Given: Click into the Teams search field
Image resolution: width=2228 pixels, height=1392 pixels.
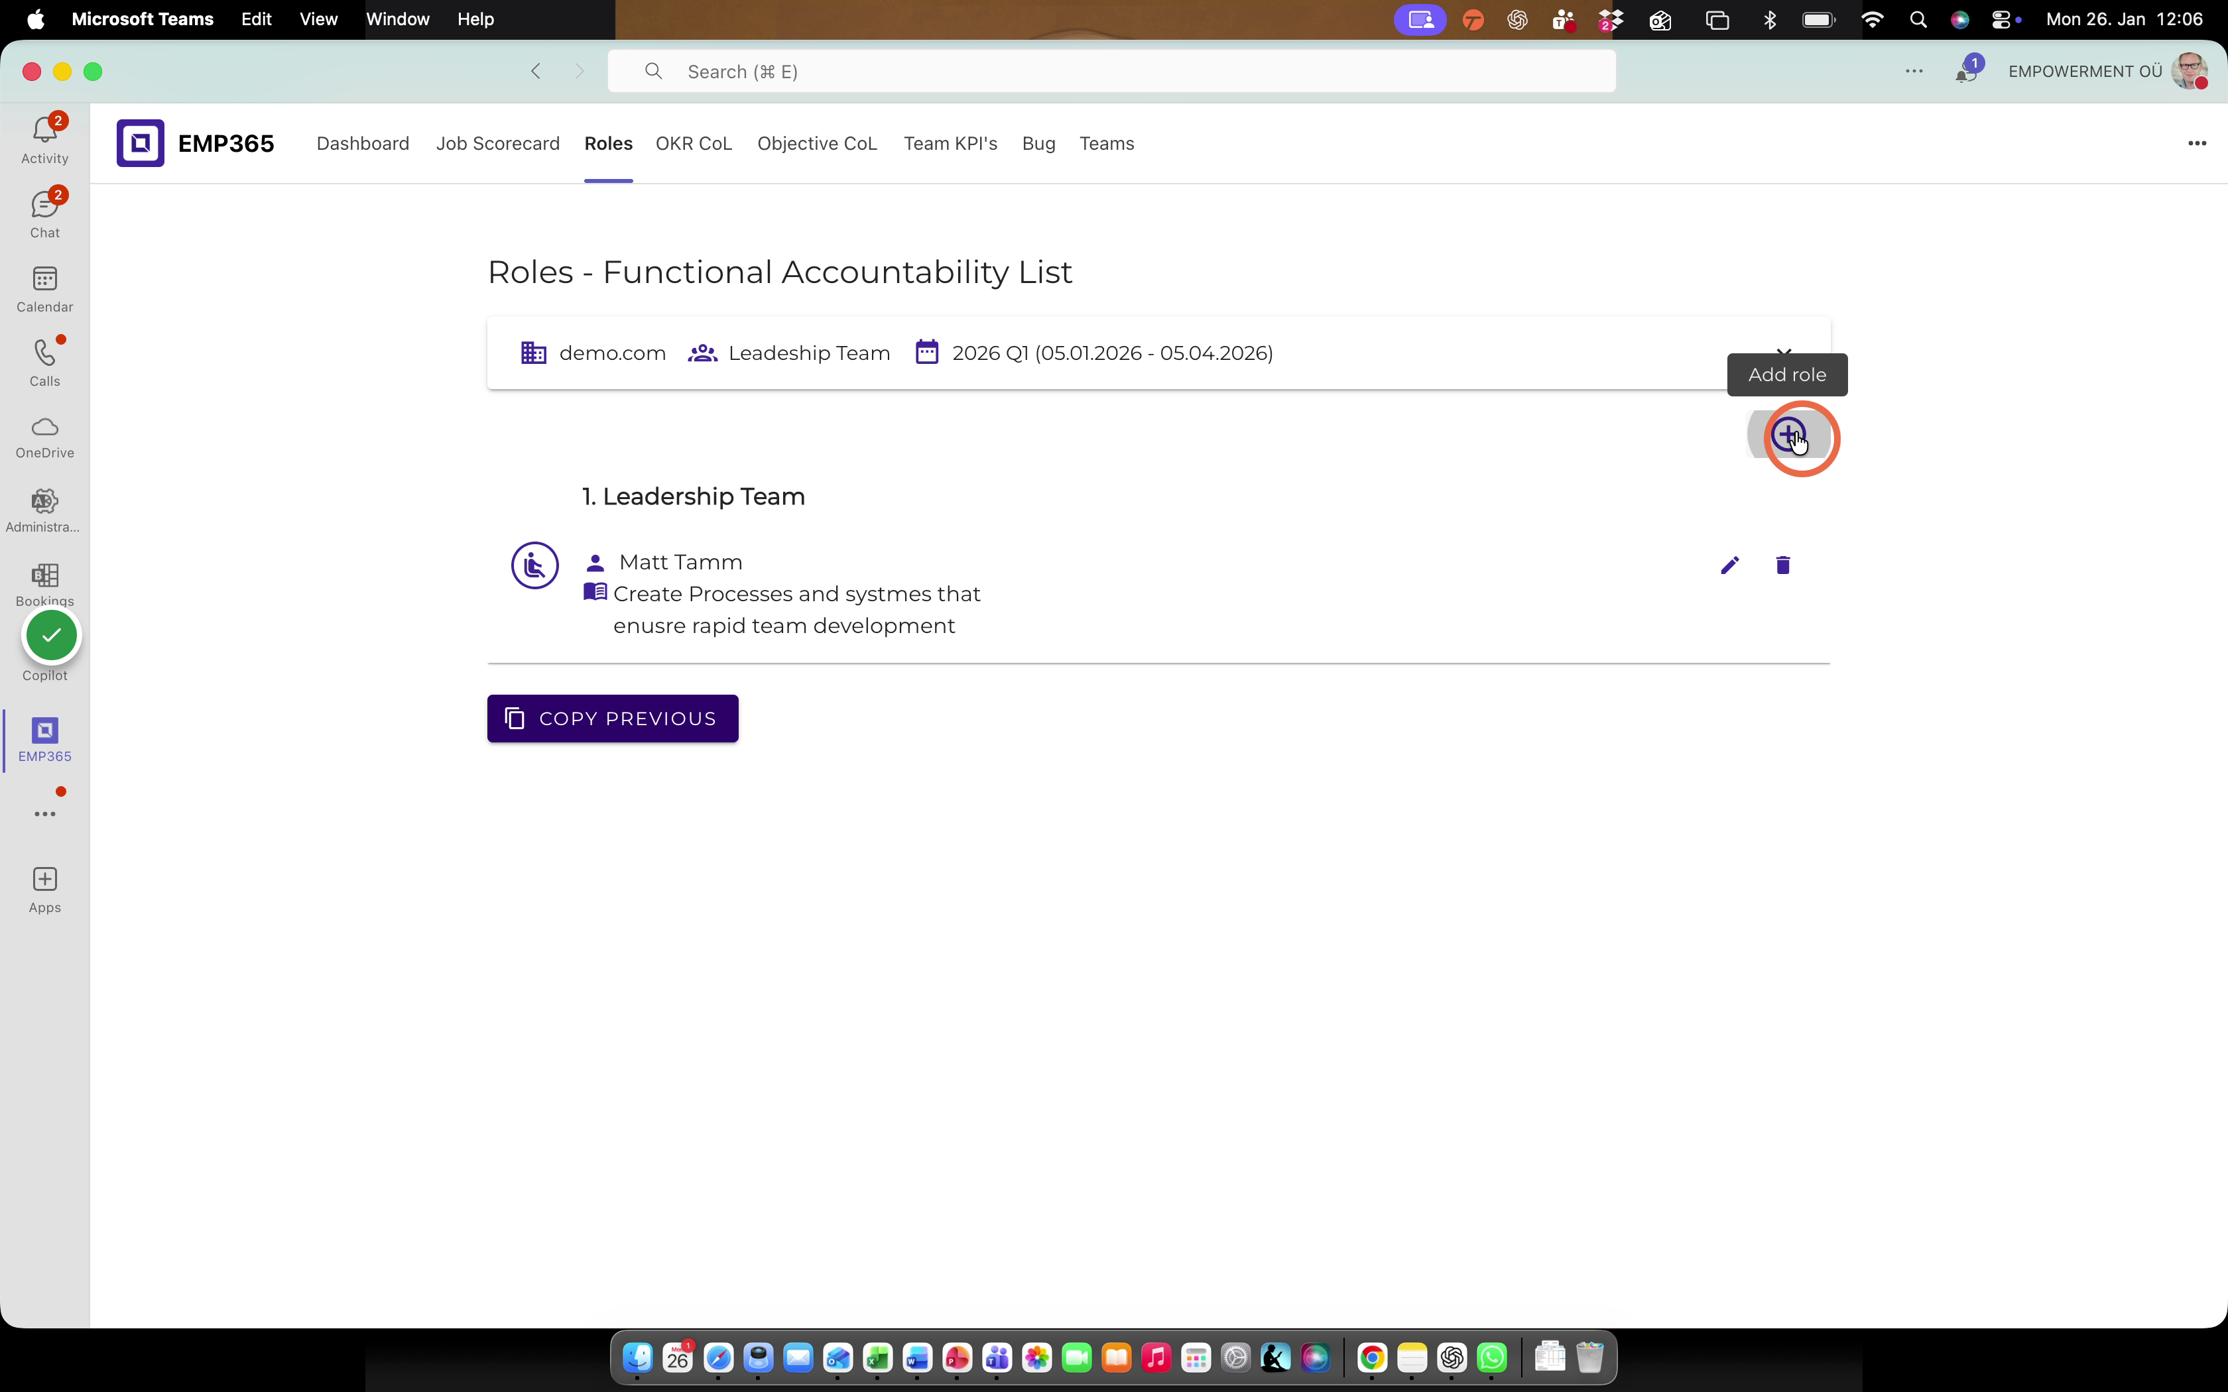Looking at the screenshot, I should point(1111,71).
